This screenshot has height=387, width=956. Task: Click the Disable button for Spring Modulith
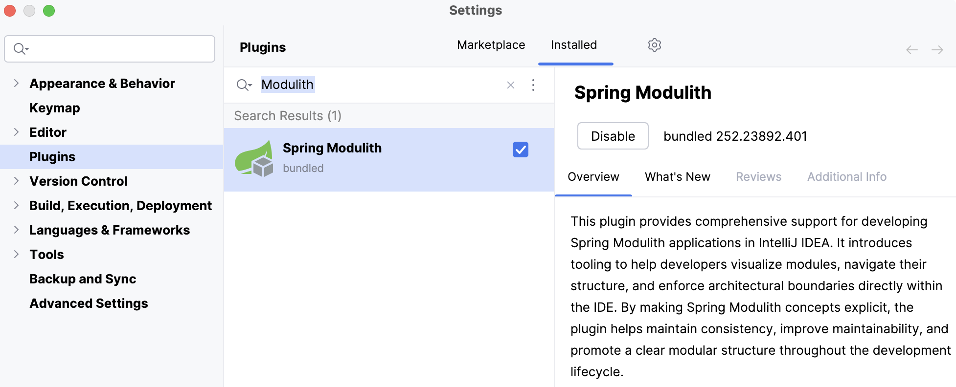(613, 136)
